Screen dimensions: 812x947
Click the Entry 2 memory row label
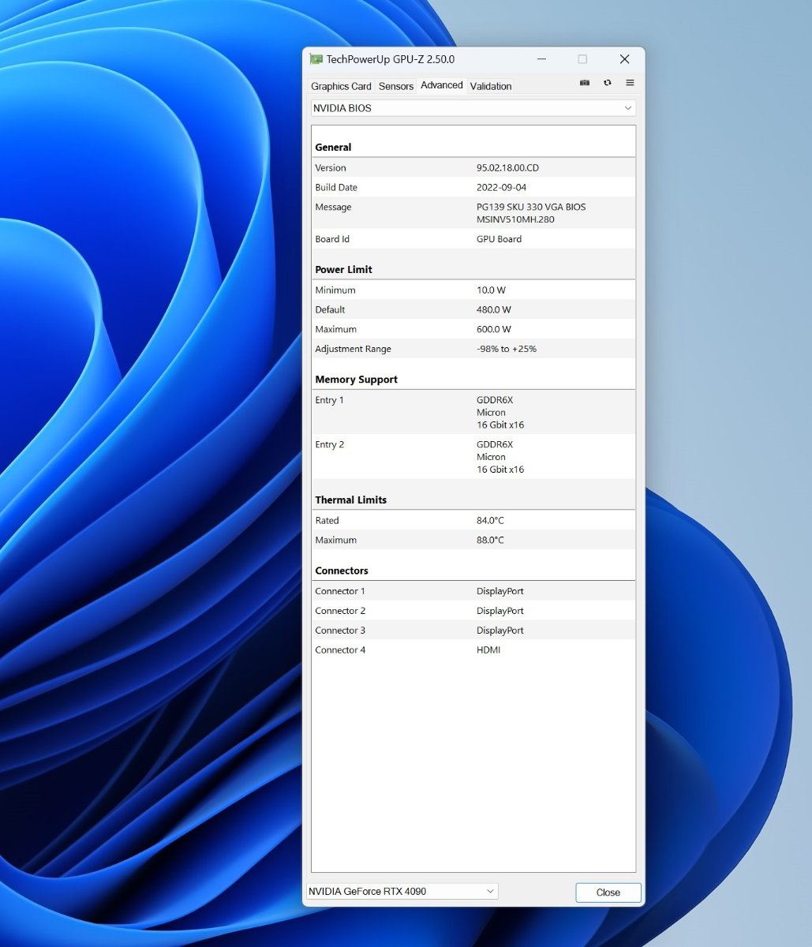point(330,445)
